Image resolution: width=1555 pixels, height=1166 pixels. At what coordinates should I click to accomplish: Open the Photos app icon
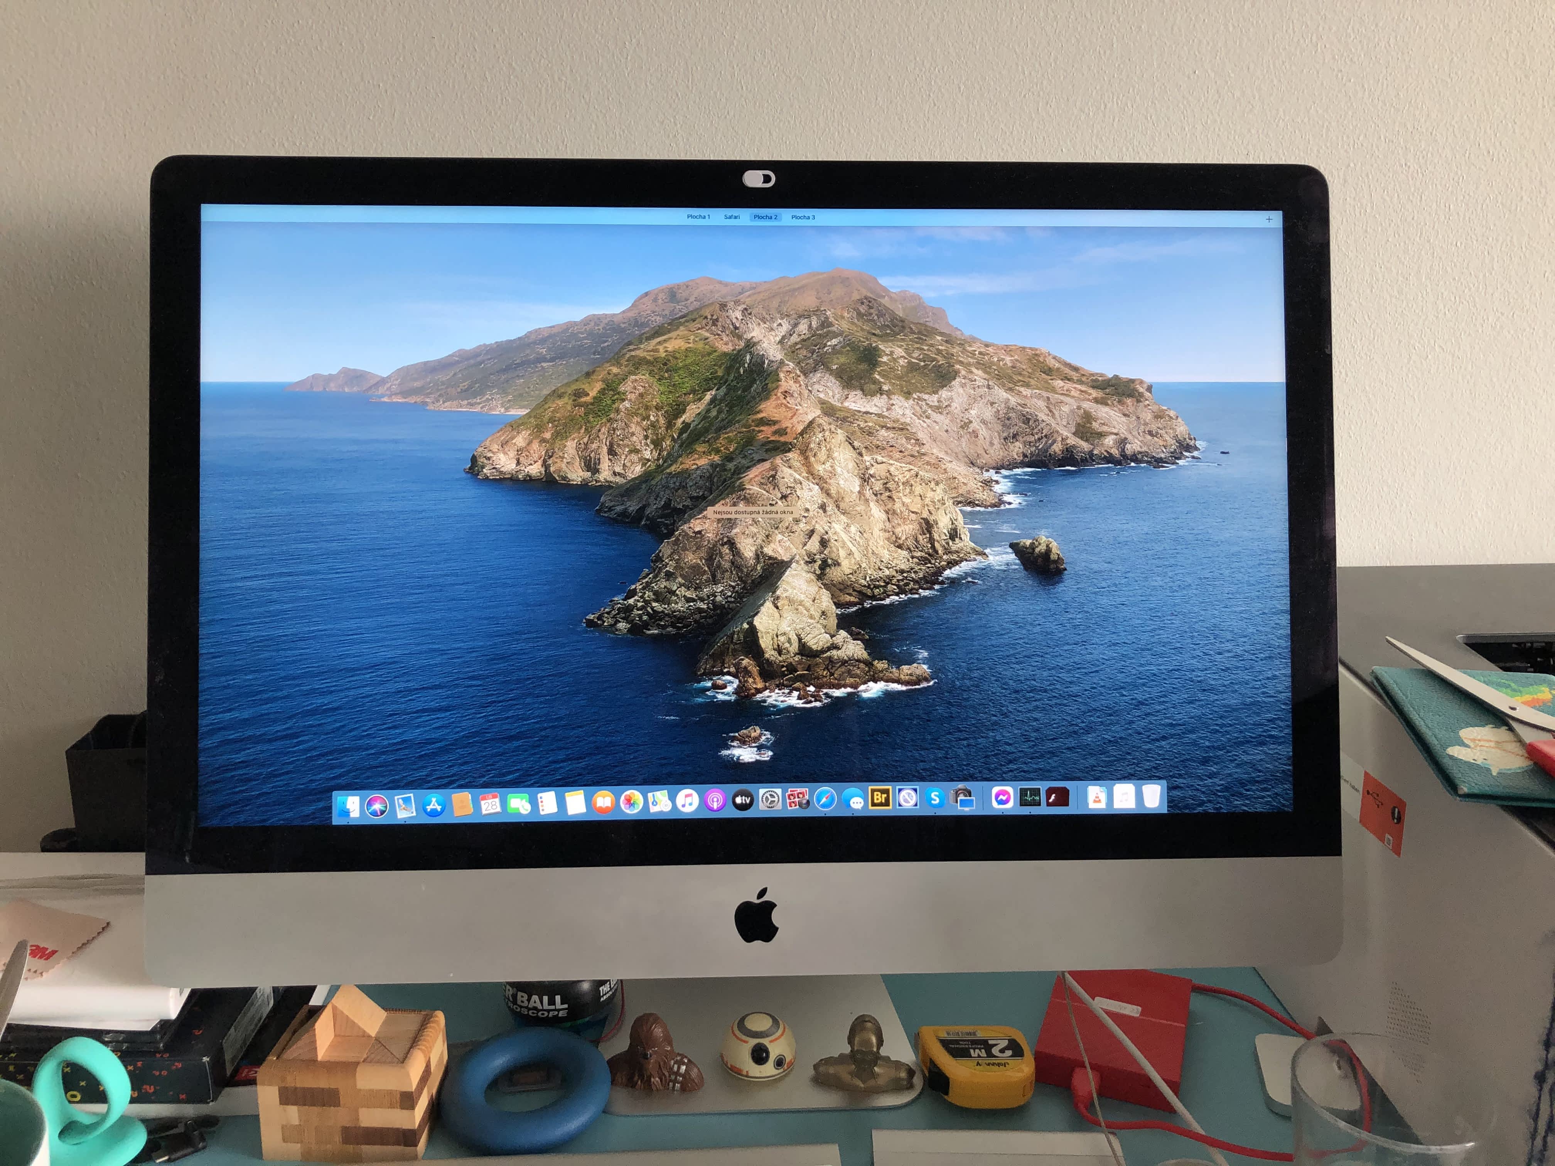(631, 801)
